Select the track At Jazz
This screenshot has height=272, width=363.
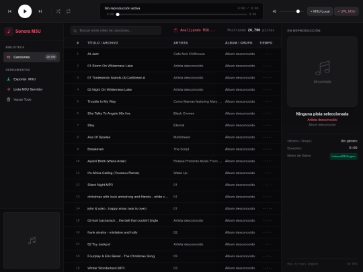click(x=173, y=54)
